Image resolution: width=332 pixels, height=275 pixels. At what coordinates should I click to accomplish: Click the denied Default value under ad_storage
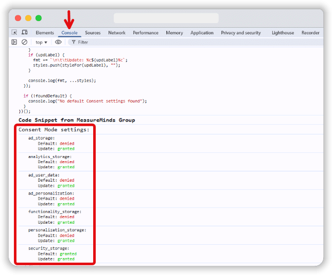[67, 144]
